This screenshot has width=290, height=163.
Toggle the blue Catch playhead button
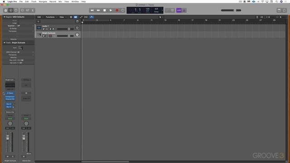92,17
